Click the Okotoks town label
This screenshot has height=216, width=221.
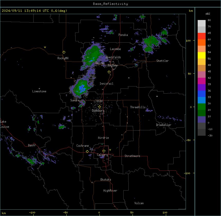point(106,180)
